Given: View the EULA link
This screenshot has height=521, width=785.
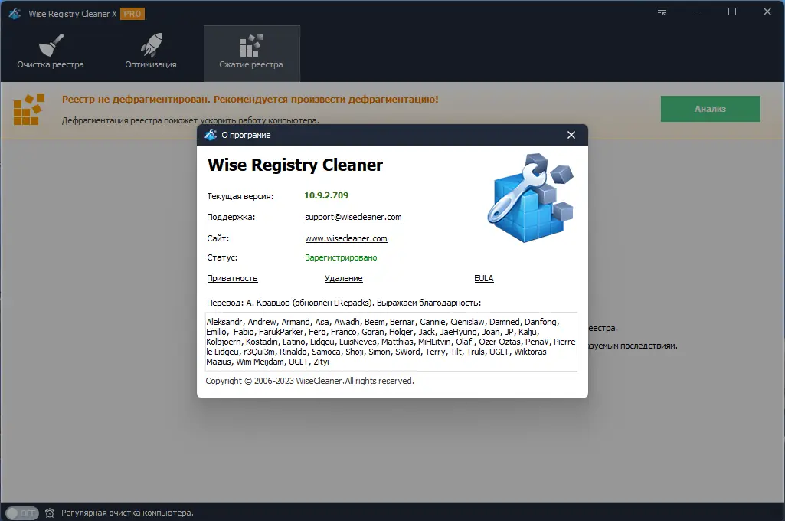Looking at the screenshot, I should tap(483, 278).
